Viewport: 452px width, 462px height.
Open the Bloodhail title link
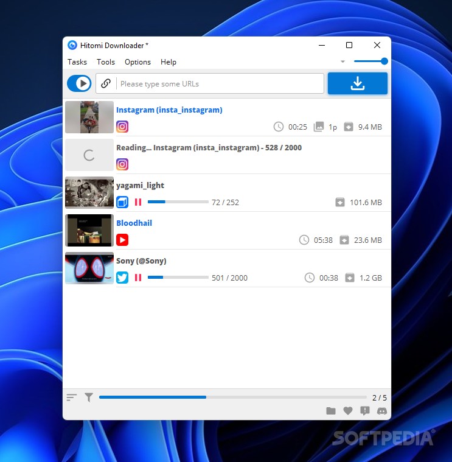pyautogui.click(x=134, y=223)
